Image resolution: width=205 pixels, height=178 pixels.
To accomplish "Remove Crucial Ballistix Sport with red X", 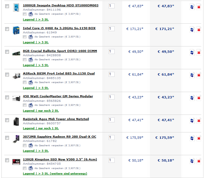I will (199, 53).
